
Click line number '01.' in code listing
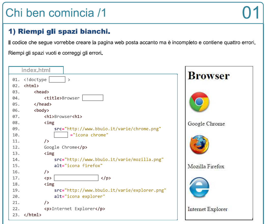(x=16, y=80)
